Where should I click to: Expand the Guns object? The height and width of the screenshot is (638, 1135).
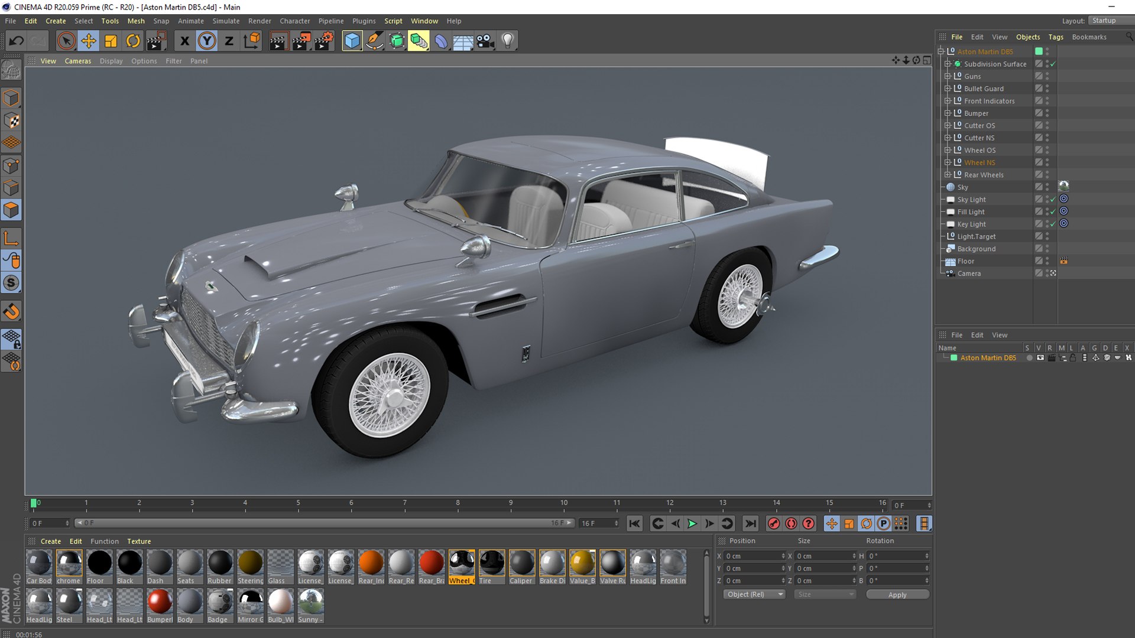pyautogui.click(x=948, y=76)
